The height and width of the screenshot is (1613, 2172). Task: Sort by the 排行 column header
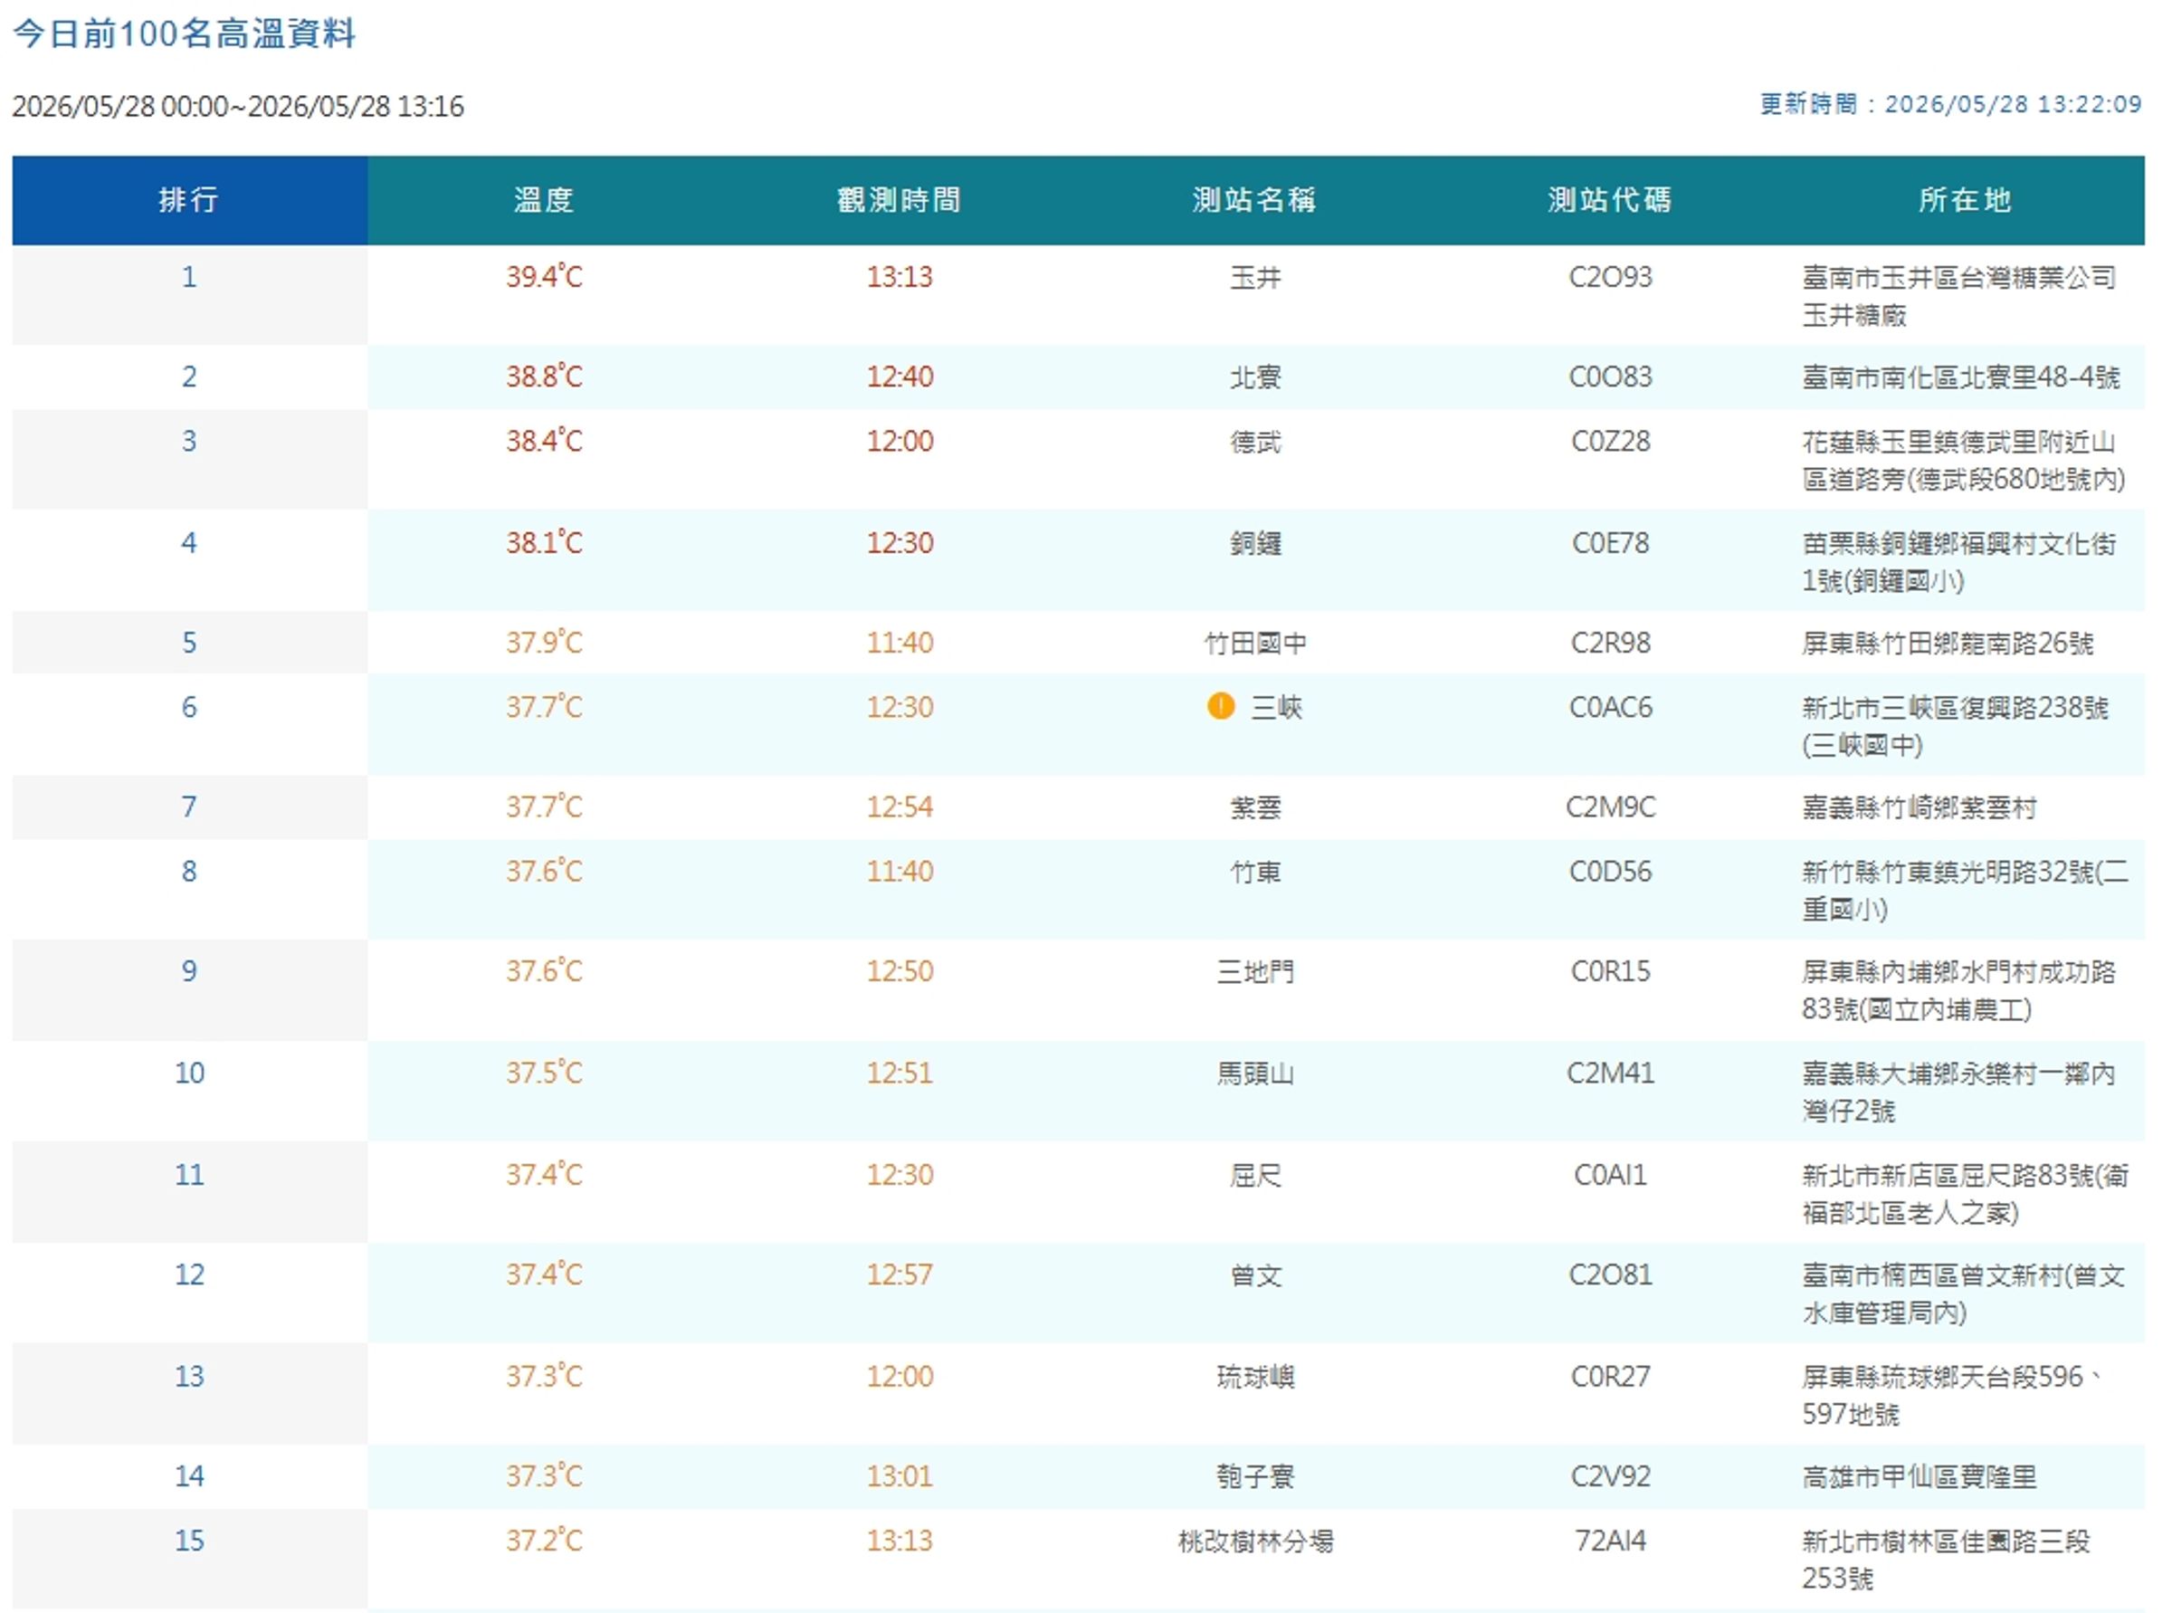pyautogui.click(x=189, y=200)
